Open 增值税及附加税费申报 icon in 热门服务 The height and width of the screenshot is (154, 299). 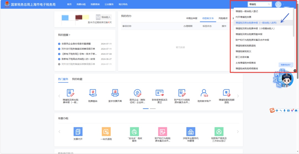point(70,92)
